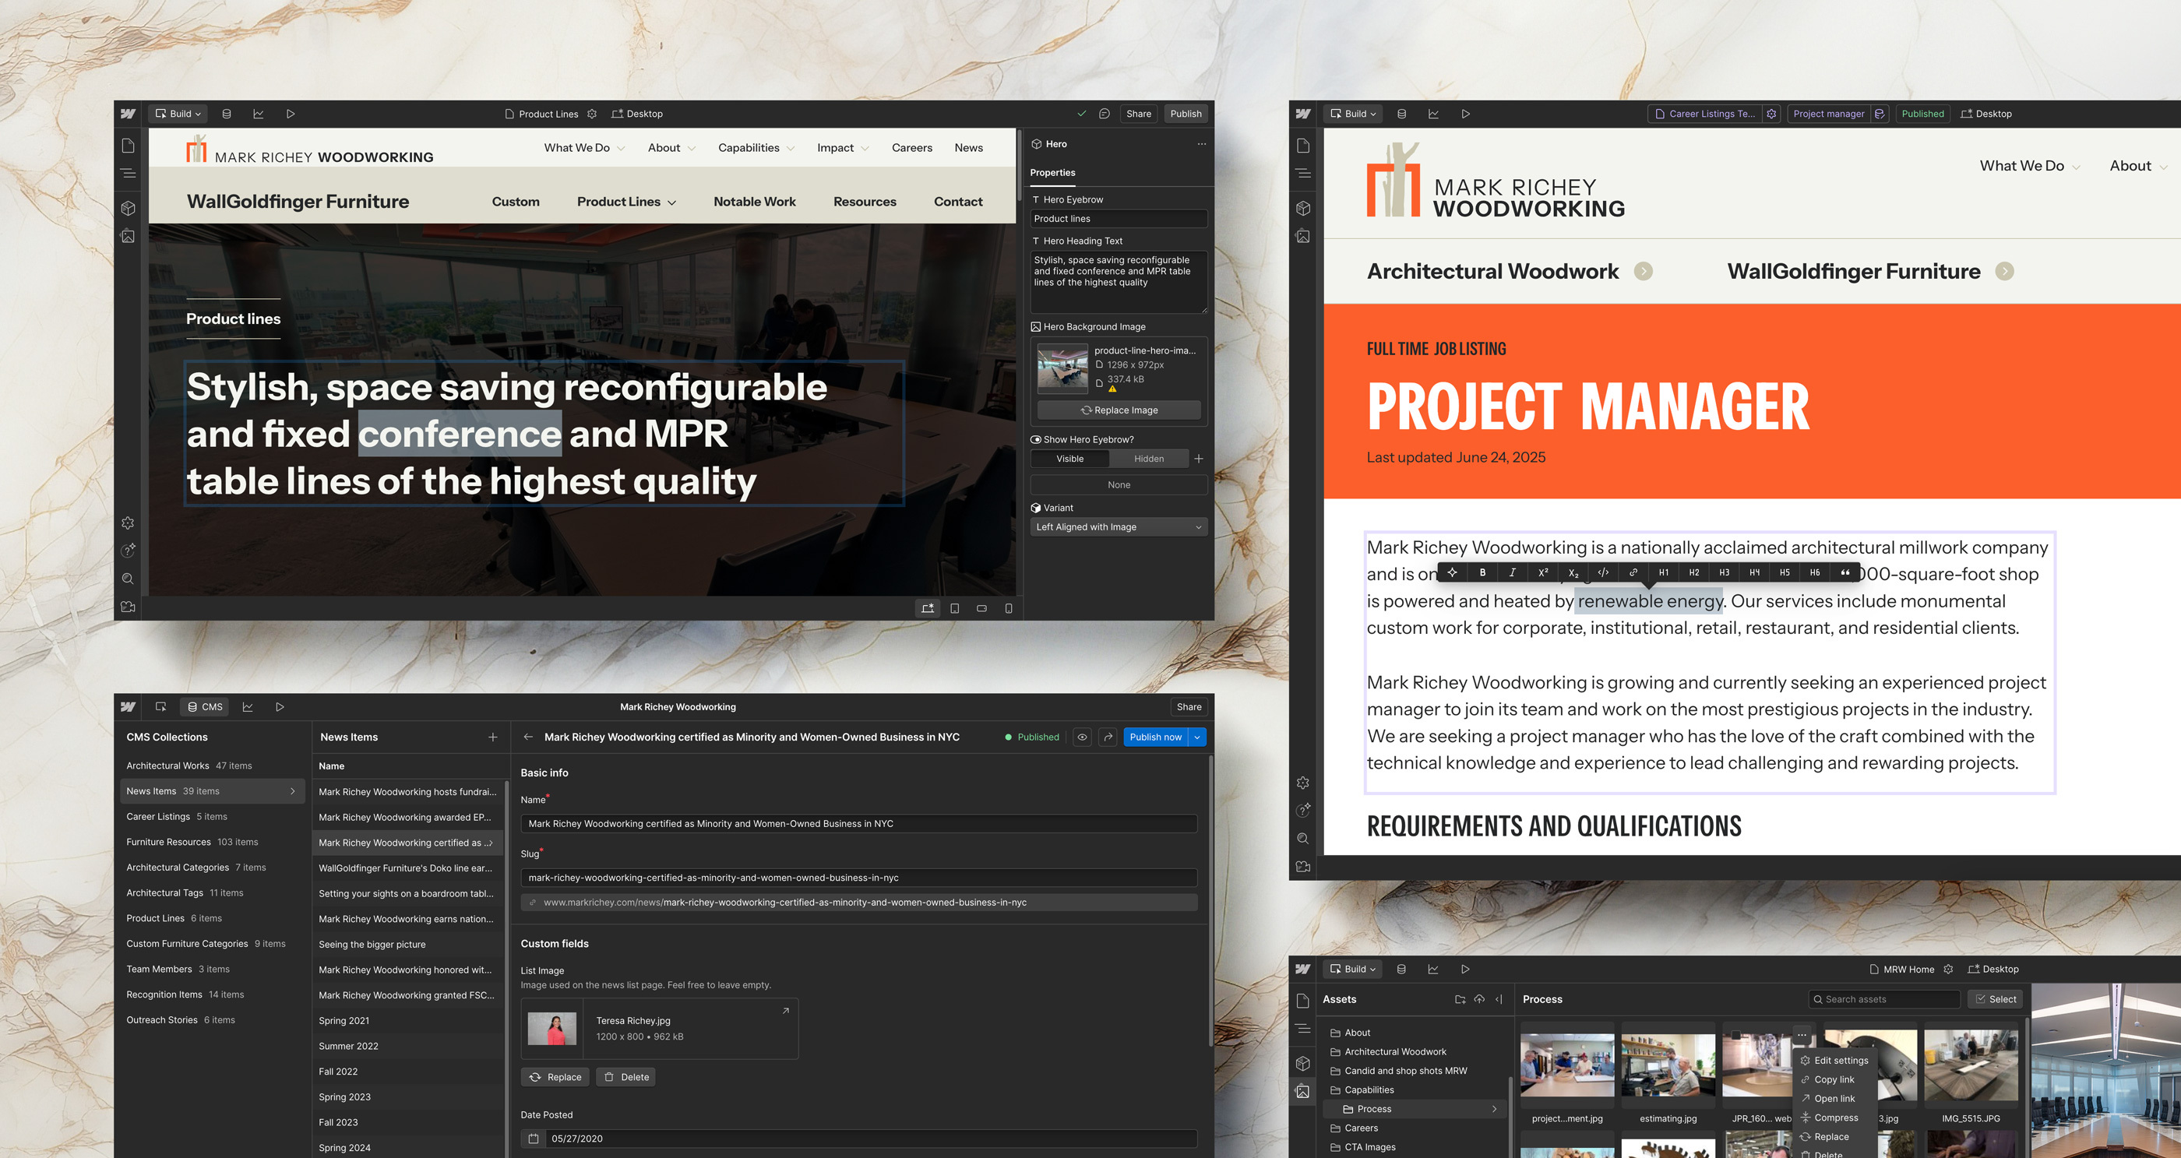
Task: Toggle the eye preview icon beside Published status
Action: click(1082, 737)
